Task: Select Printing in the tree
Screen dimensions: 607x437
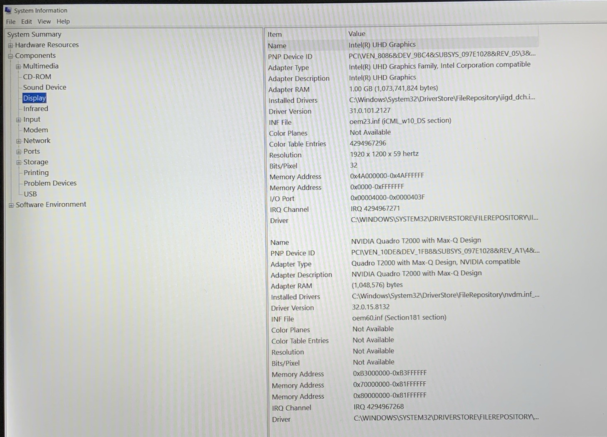Action: point(36,173)
